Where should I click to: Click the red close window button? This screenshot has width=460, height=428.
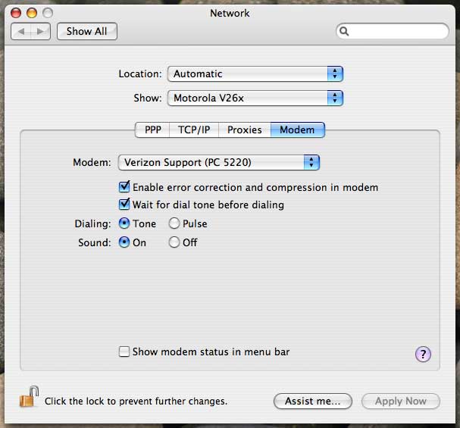(16, 13)
